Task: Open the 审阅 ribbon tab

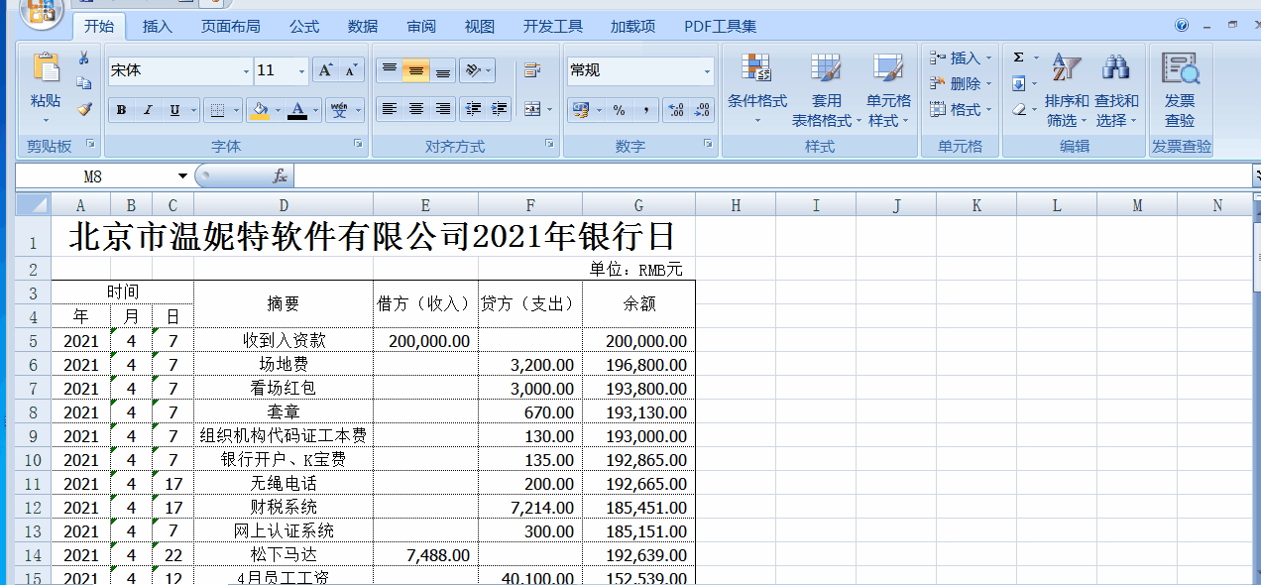Action: pos(420,26)
